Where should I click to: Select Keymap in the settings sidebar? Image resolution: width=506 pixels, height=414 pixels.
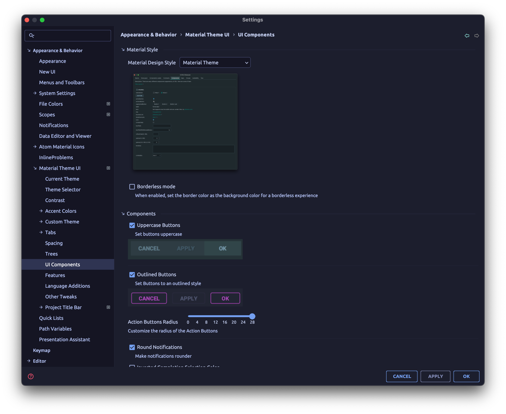(x=41, y=350)
